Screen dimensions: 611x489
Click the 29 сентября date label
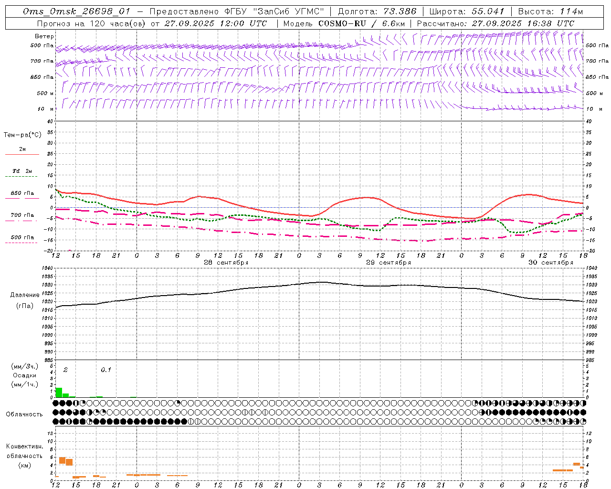pos(389,263)
